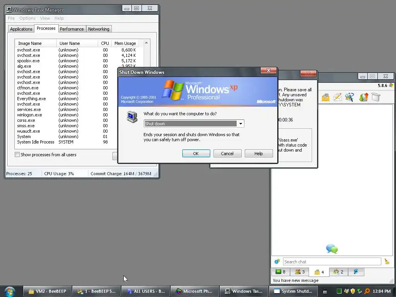Select System Idle Process row
This screenshot has width=396, height=297.
(66, 142)
